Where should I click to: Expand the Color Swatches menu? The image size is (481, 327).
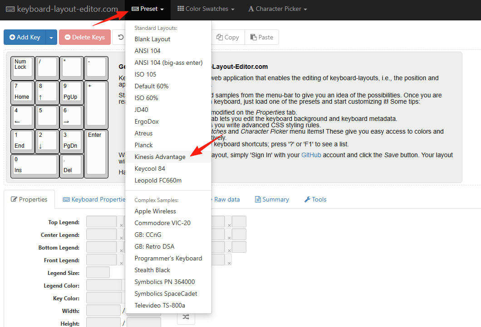(x=206, y=9)
